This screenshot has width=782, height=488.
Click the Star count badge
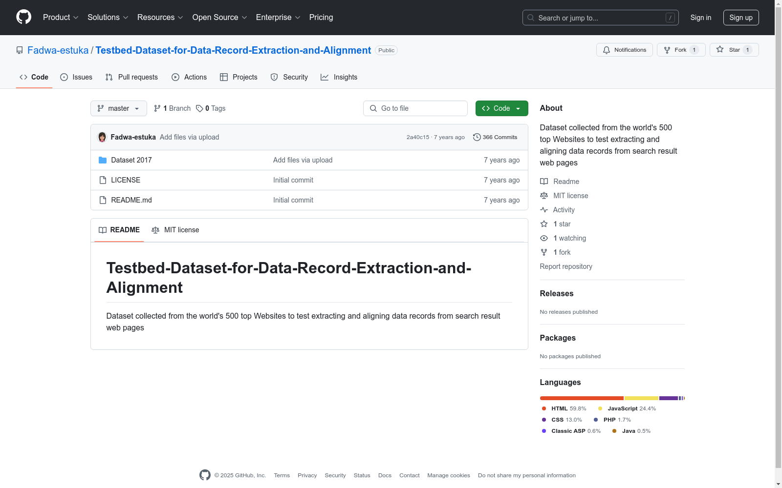[x=747, y=50]
